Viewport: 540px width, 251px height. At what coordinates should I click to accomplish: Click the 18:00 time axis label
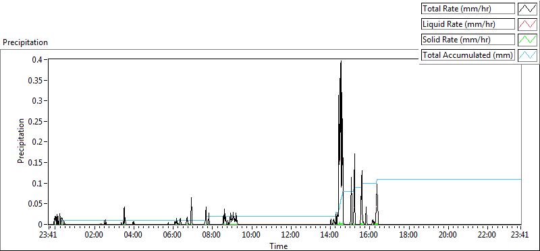408,236
